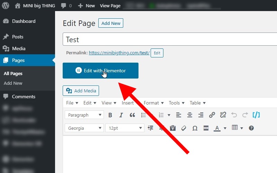Insert a blockquote

(132, 115)
